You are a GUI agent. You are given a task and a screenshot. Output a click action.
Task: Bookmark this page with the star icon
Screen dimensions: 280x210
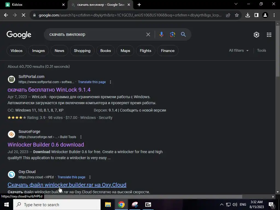click(237, 15)
